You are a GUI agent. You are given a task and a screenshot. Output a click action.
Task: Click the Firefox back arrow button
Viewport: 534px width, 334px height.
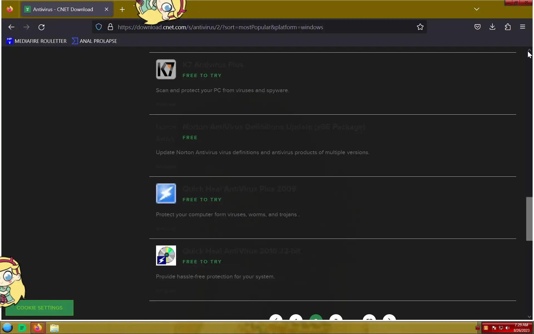(x=11, y=27)
